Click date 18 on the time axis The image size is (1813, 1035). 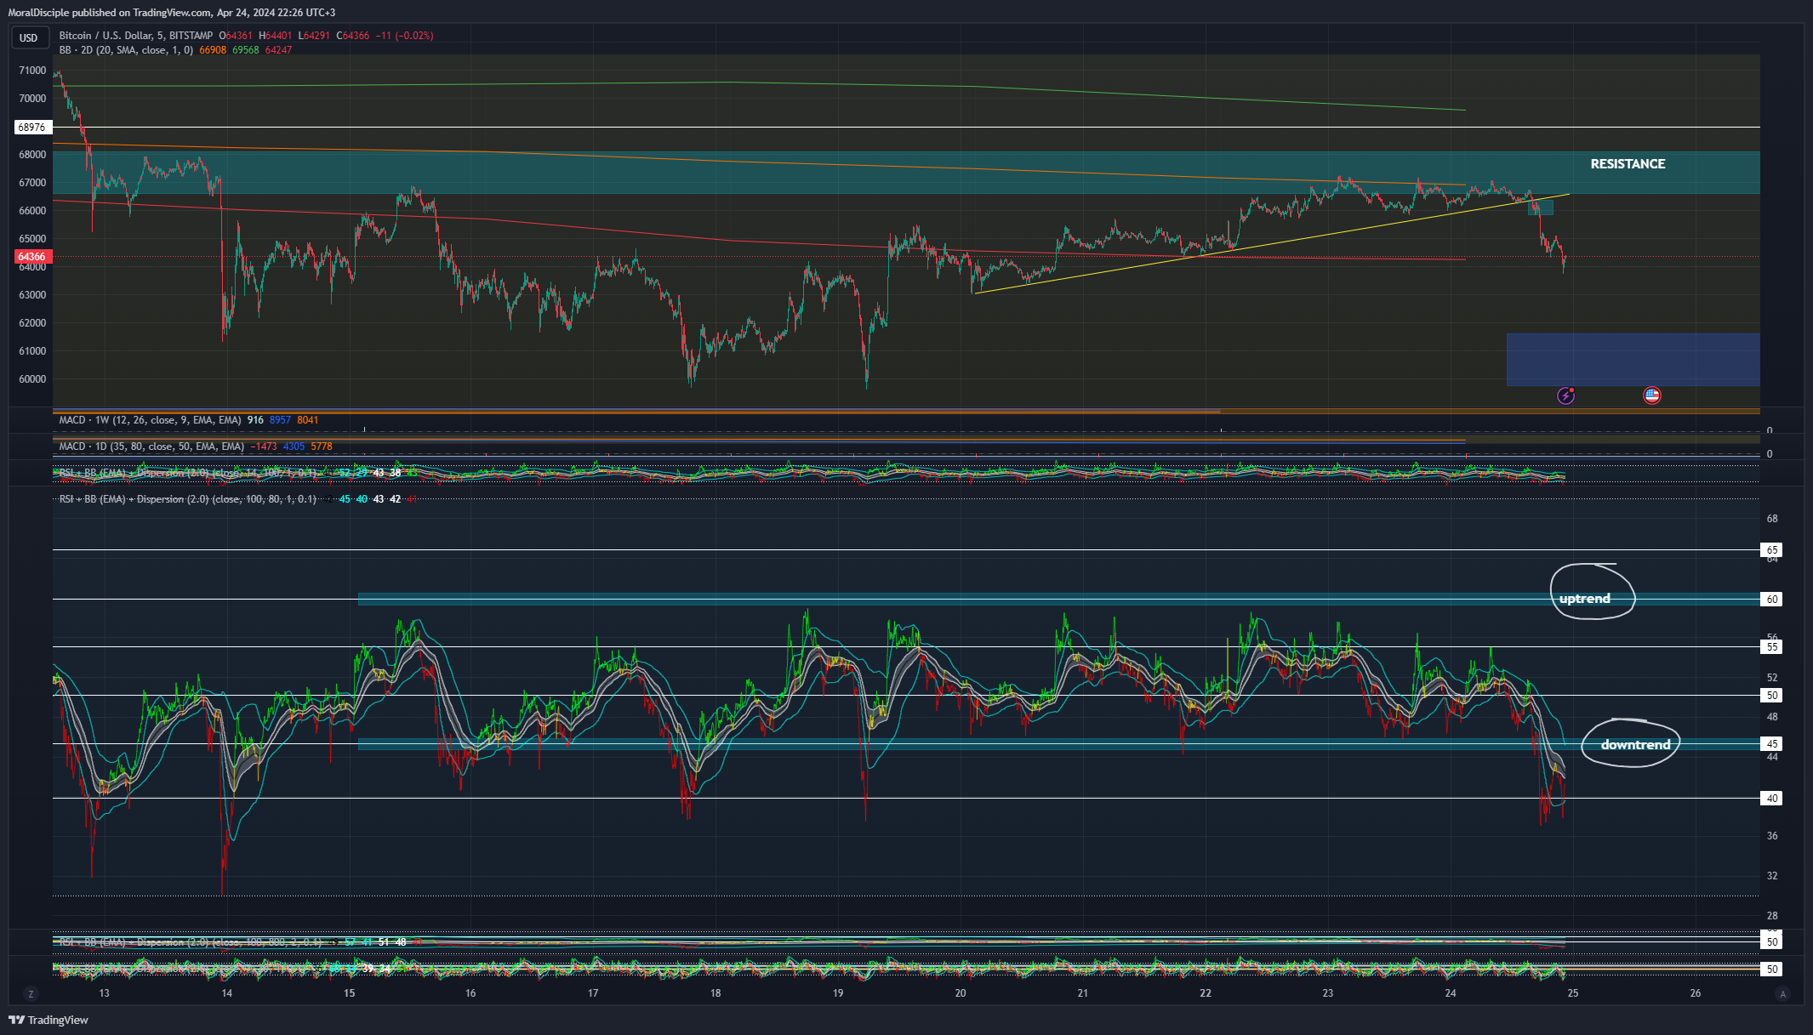(716, 993)
